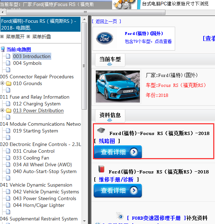The height and width of the screenshot is (224, 215).
Task: Open 011 Fuse and Relay Information
Action: [x=35, y=97]
